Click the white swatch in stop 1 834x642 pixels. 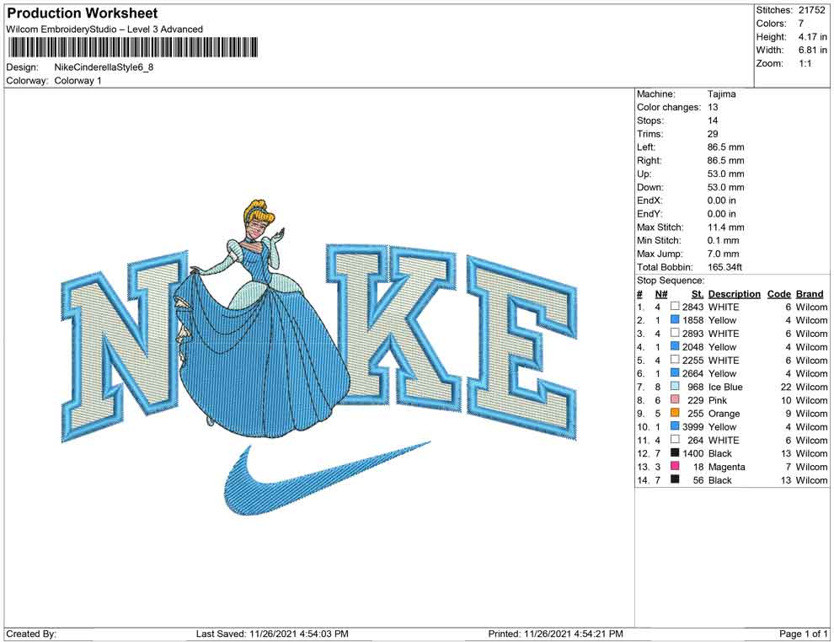(675, 307)
